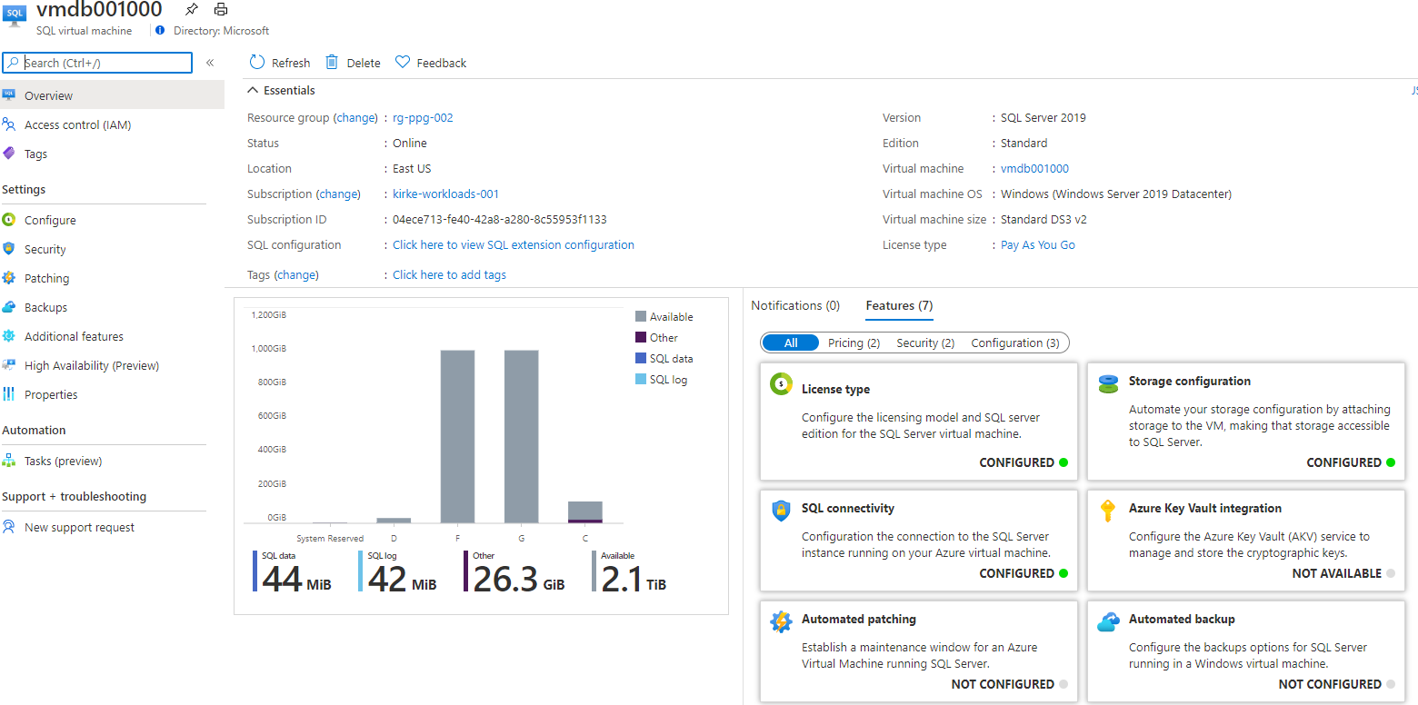1418x705 pixels.
Task: Click the Other legend purple swatch
Action: 641,337
